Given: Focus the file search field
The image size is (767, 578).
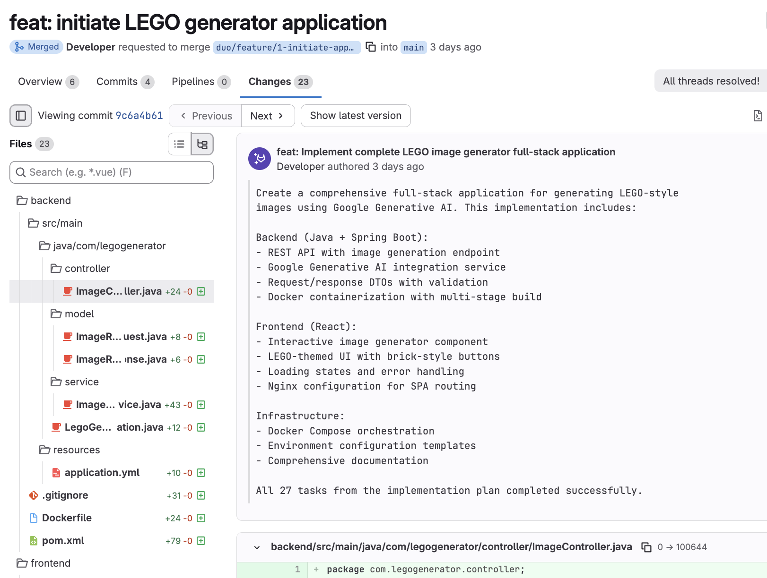Looking at the screenshot, I should tap(112, 172).
